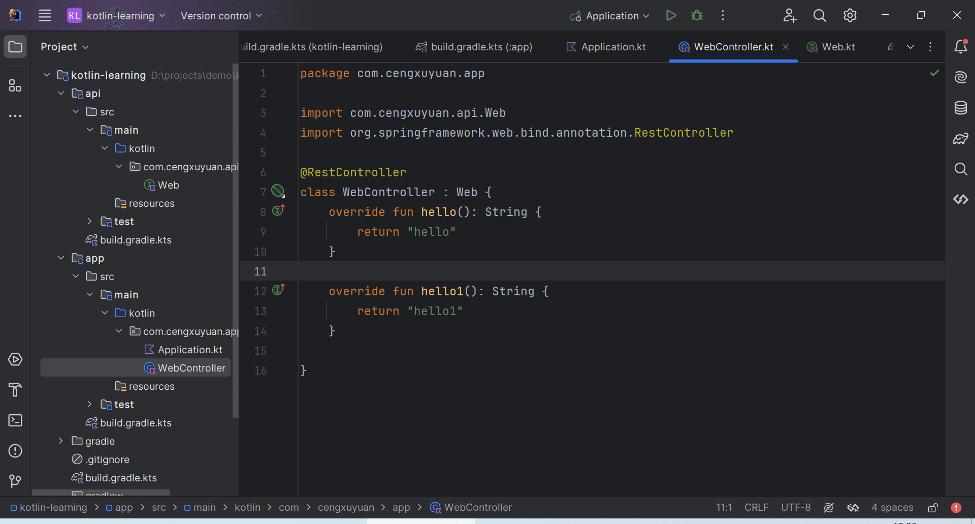
Task: Show more tool windows ellipsis
Action: click(x=15, y=116)
